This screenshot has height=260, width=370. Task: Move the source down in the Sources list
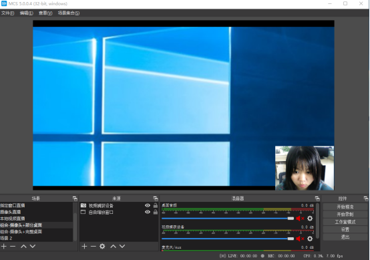coord(122,247)
